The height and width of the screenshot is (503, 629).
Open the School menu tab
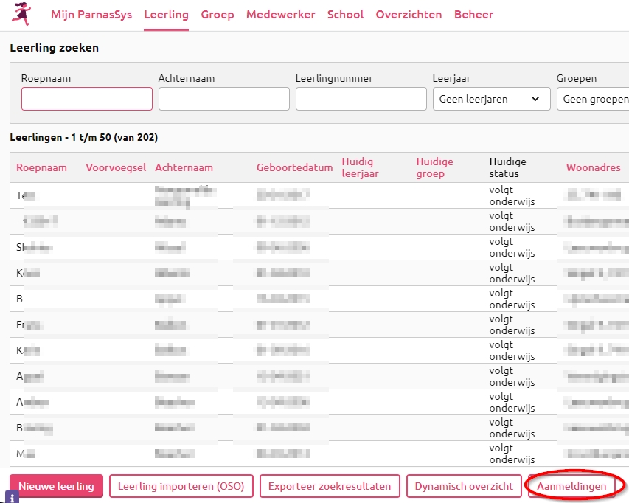click(345, 15)
